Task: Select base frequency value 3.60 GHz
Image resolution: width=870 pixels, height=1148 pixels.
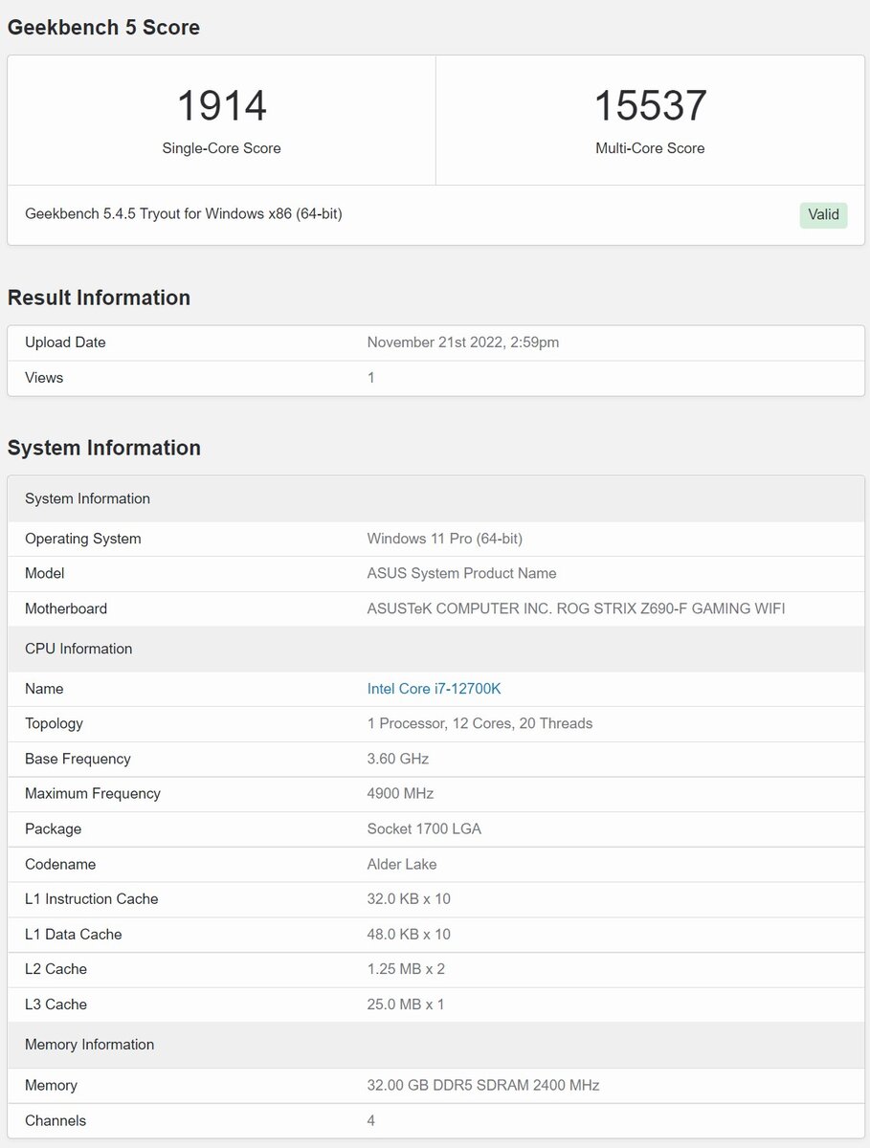Action: click(398, 759)
